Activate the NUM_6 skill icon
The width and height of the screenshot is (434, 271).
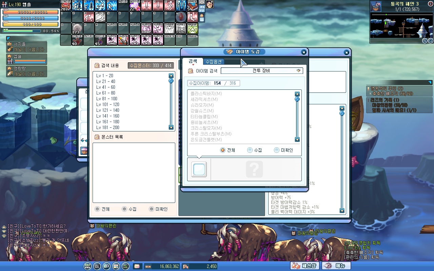(x=123, y=40)
